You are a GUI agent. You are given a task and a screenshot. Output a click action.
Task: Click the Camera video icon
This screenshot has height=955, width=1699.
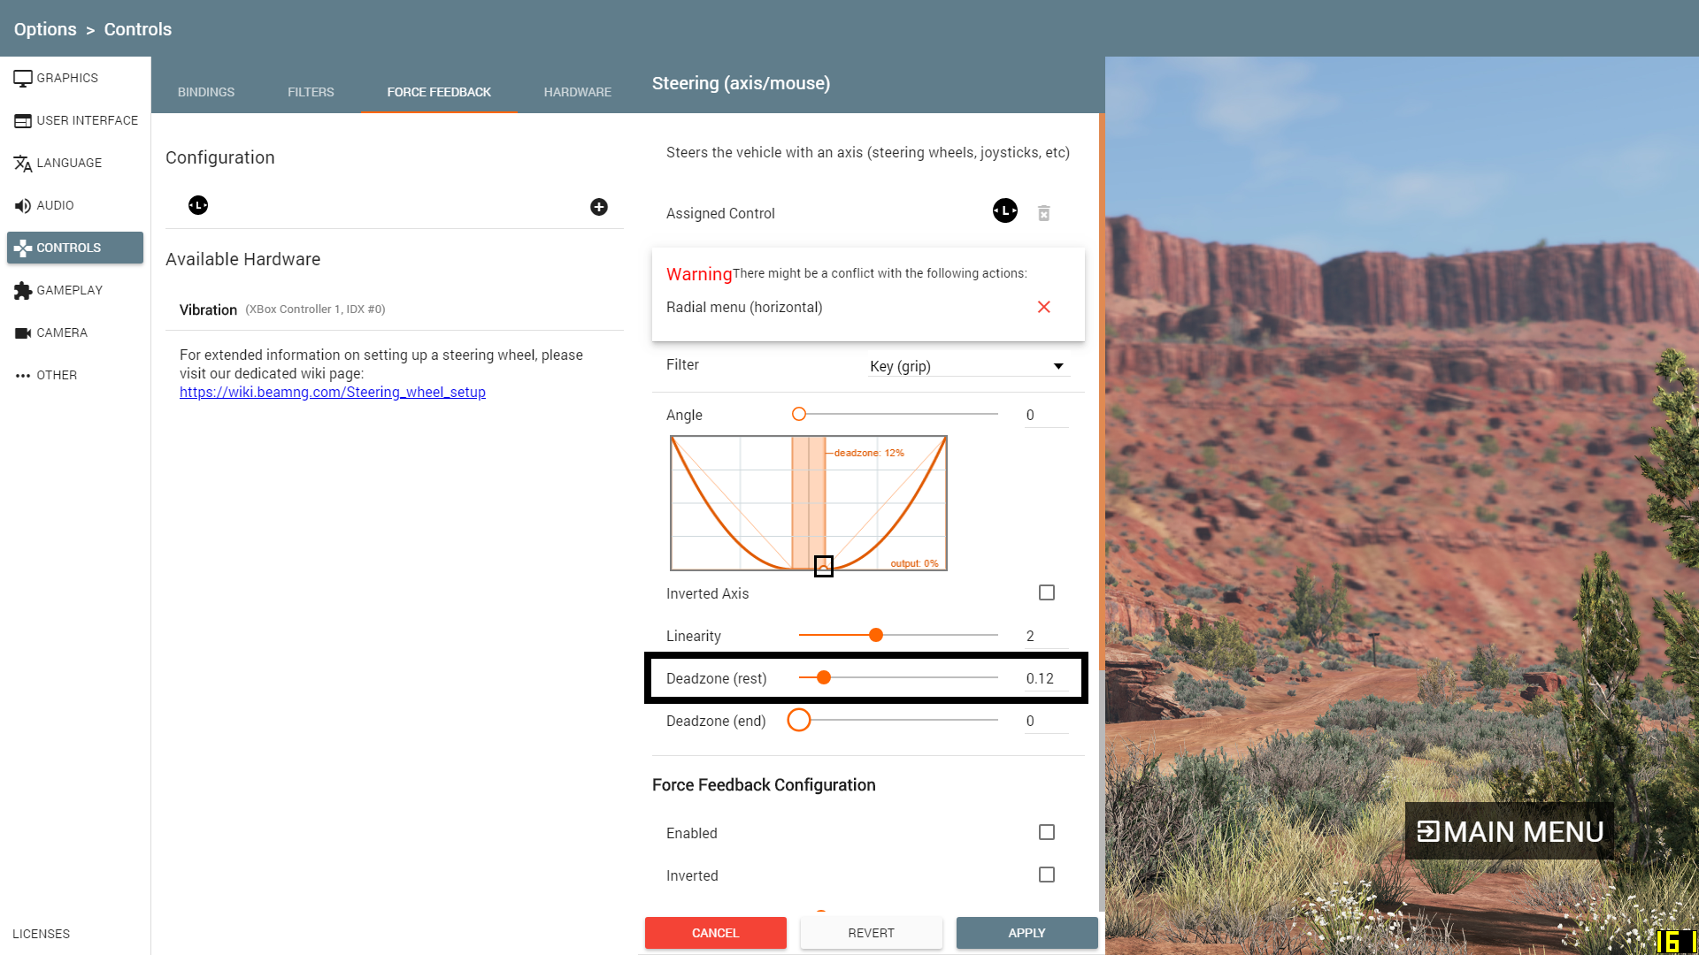coord(23,333)
